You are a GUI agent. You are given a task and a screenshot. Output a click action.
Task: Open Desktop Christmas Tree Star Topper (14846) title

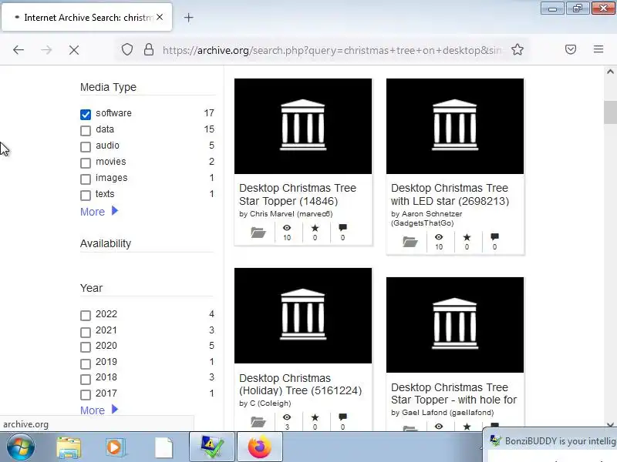click(x=298, y=195)
